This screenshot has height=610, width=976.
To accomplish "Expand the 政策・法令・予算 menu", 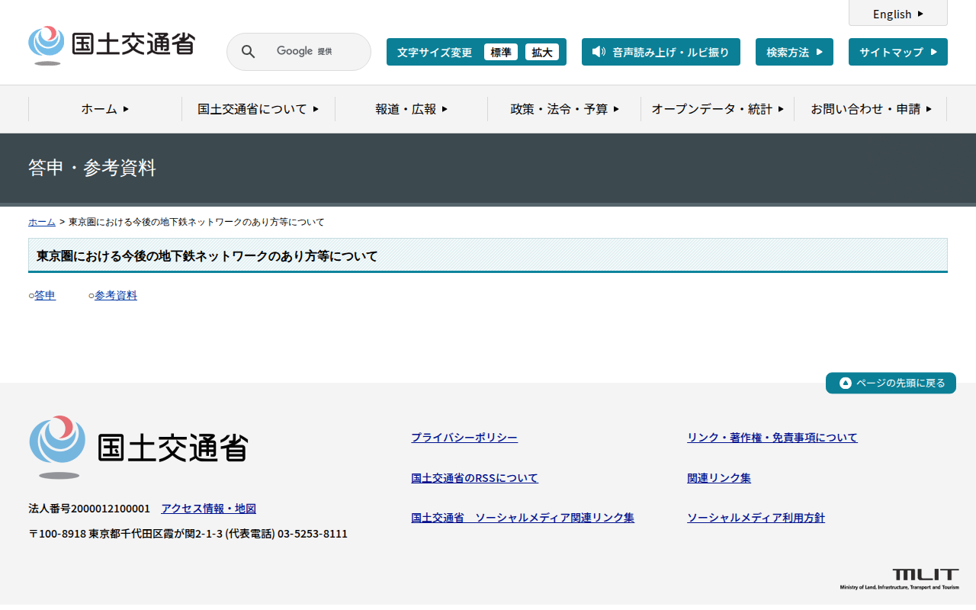I will pyautogui.click(x=564, y=109).
